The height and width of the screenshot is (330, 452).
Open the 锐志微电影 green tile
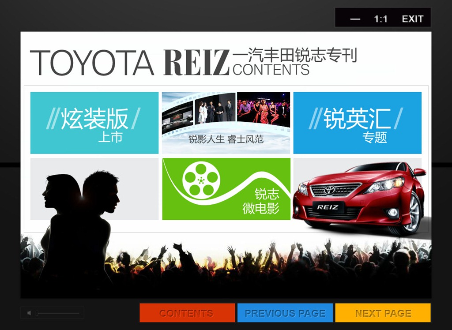pyautogui.click(x=226, y=189)
